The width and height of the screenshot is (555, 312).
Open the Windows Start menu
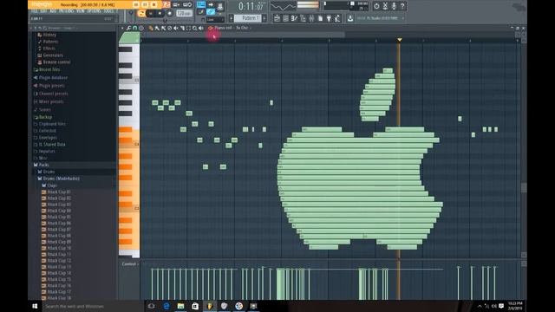pos(35,306)
